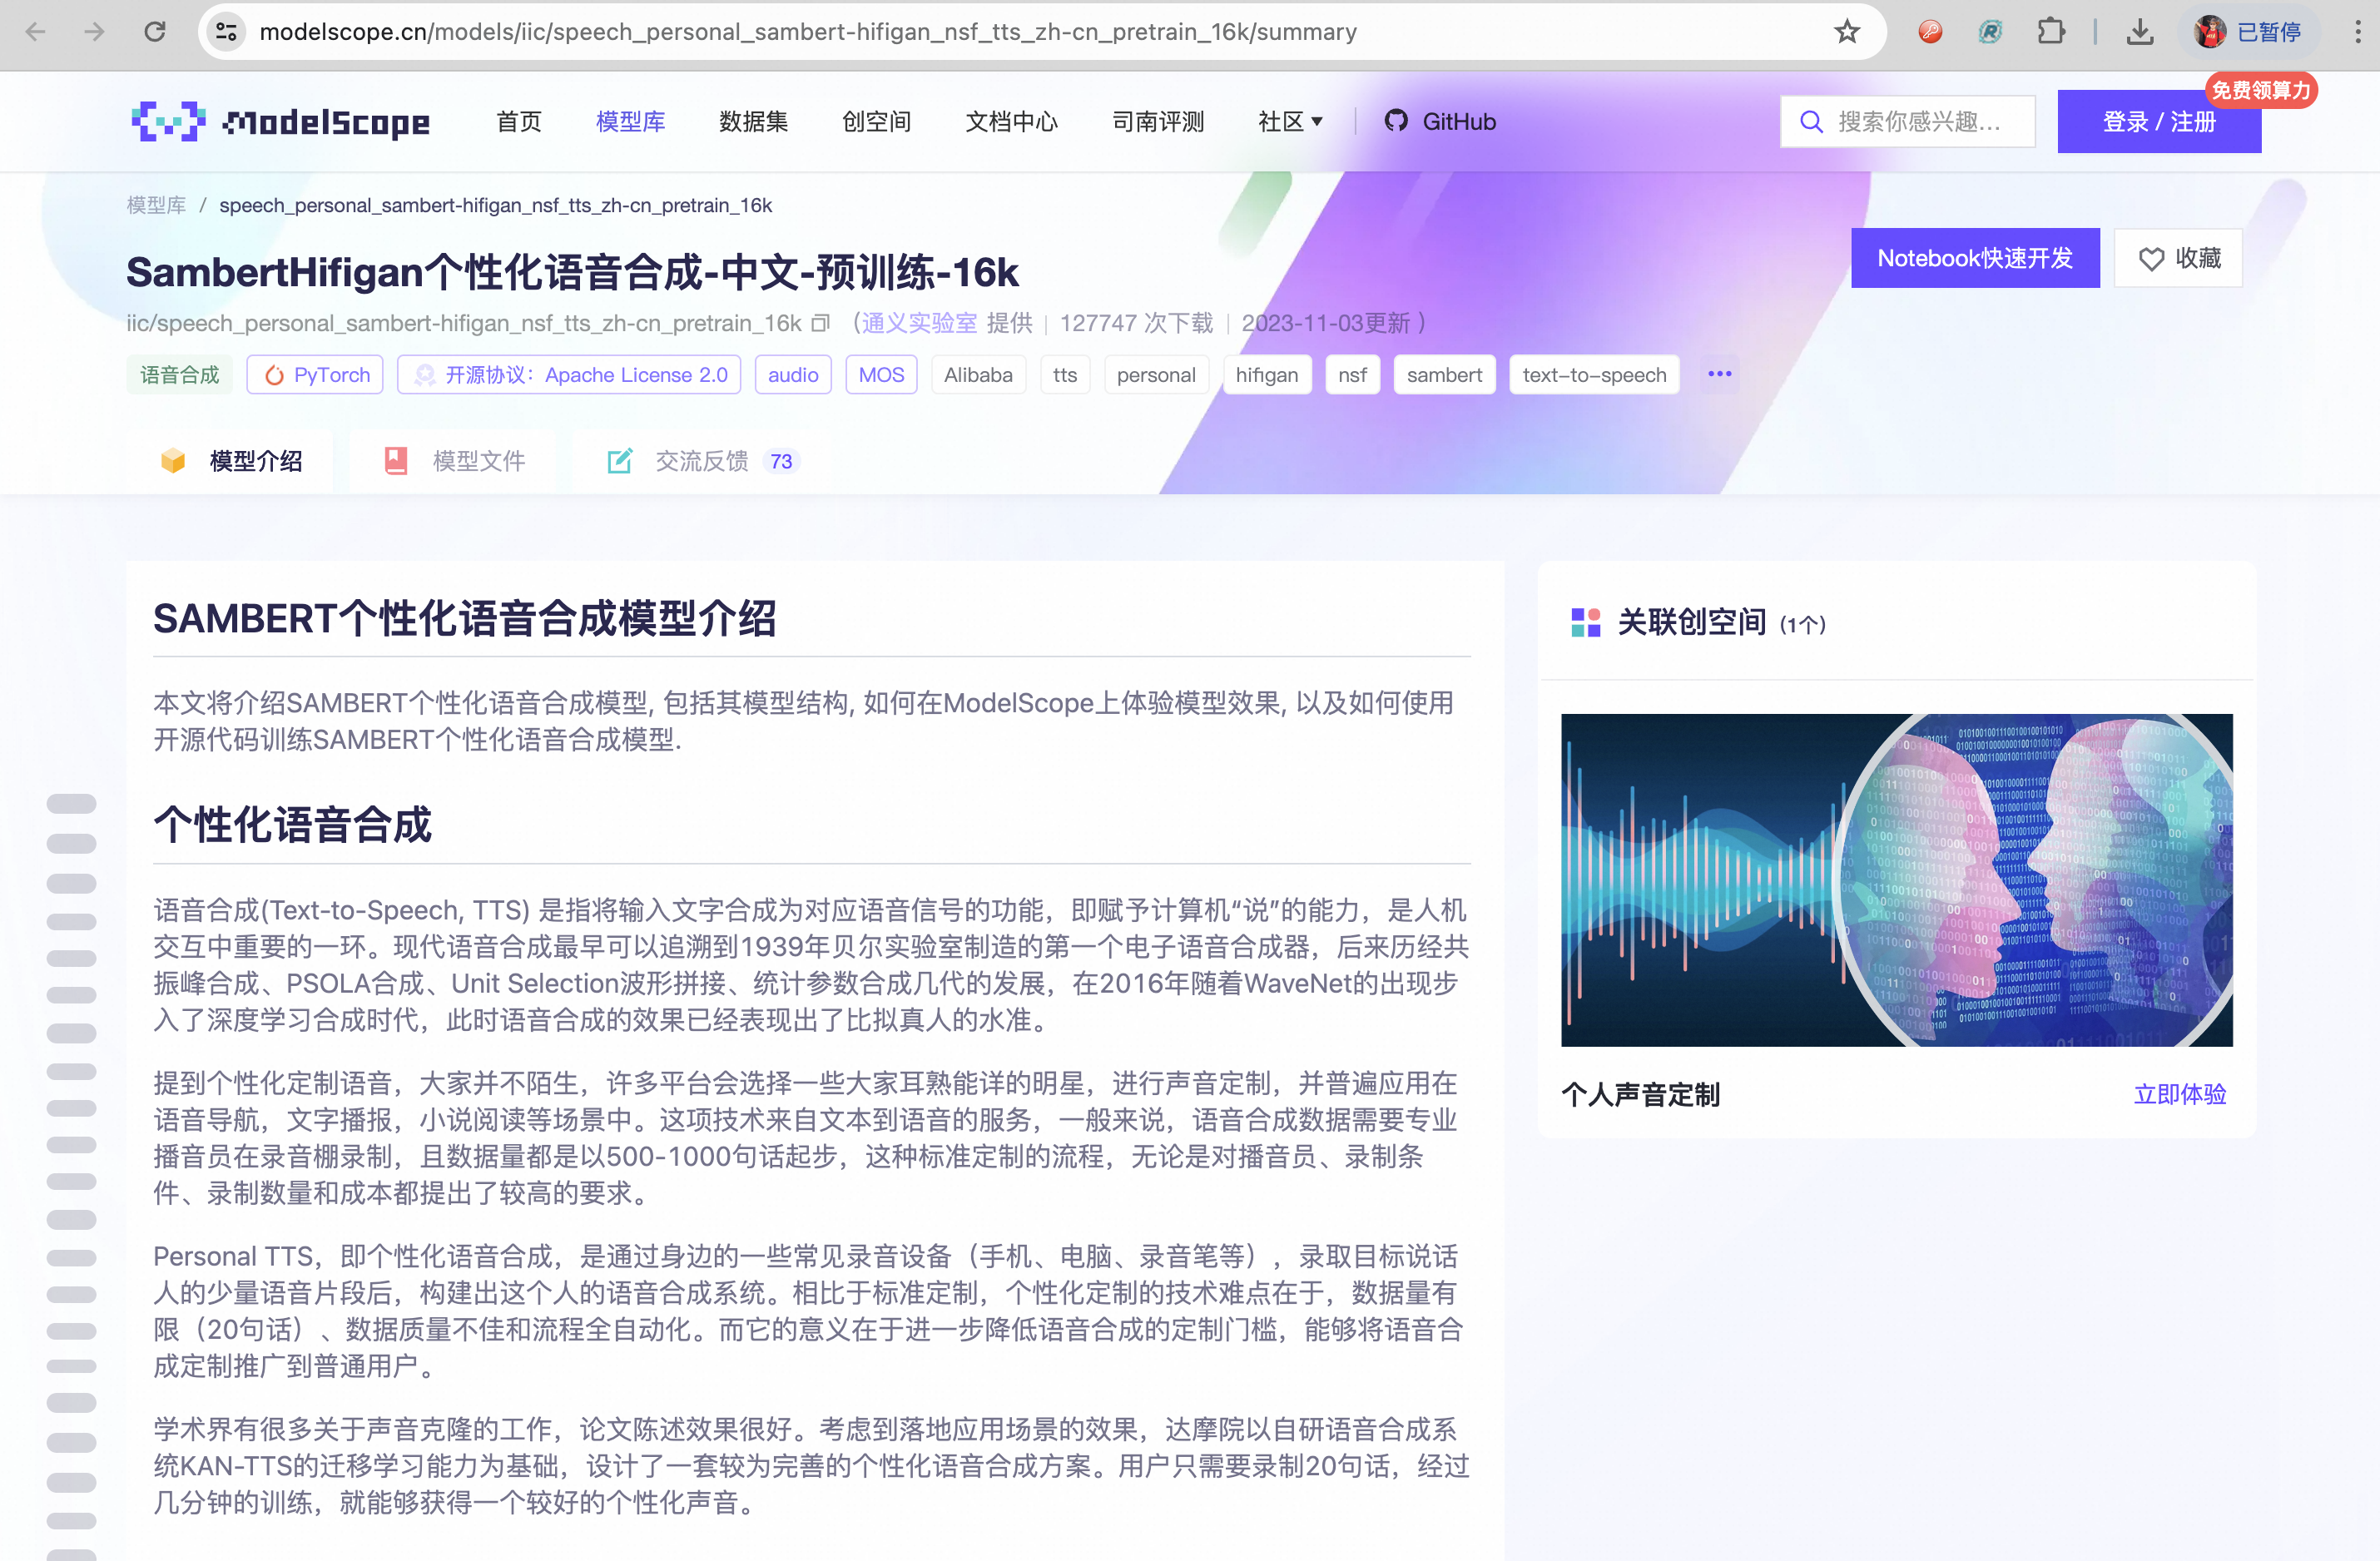Click the site info icon in the address bar
Viewport: 2380px width, 1561px height.
pos(227,32)
